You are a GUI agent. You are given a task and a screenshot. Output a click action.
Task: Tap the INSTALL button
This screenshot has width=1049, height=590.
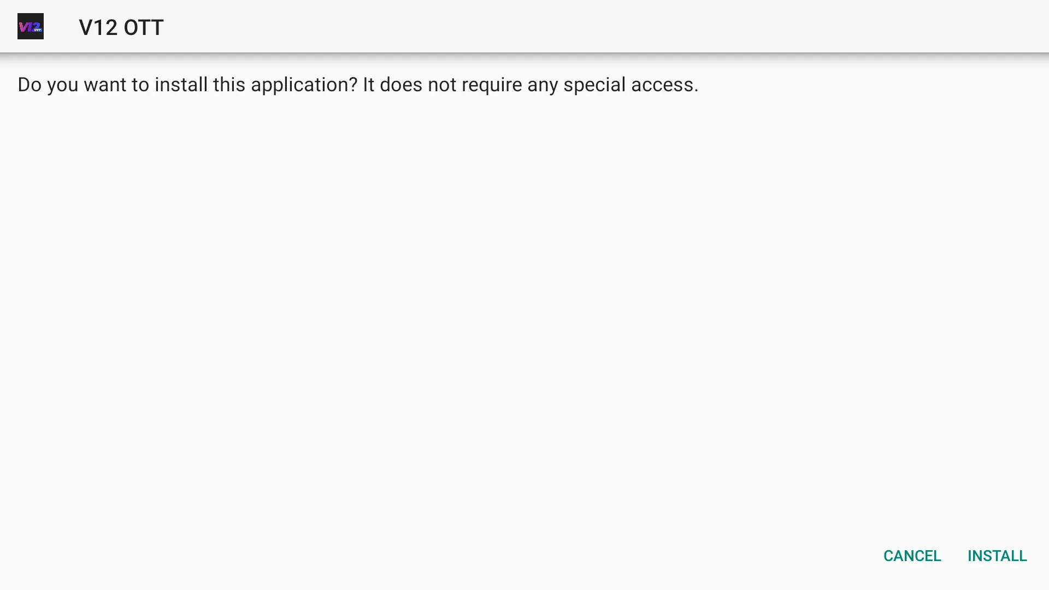(x=997, y=556)
